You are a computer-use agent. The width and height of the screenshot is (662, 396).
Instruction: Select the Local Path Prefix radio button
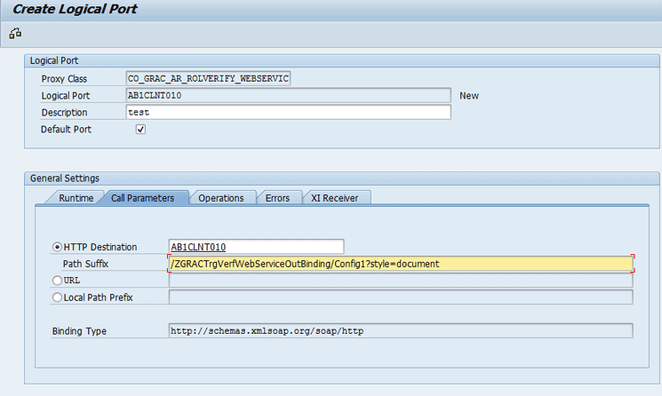(x=58, y=297)
